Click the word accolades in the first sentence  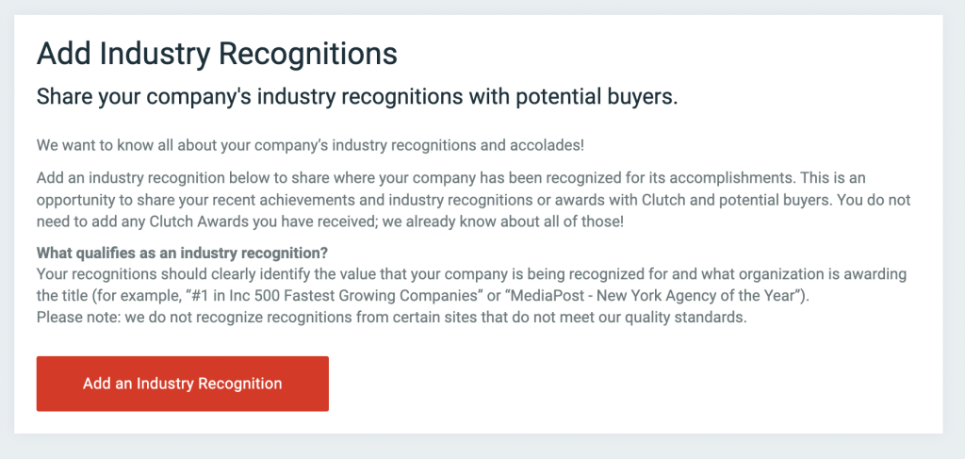[547, 146]
